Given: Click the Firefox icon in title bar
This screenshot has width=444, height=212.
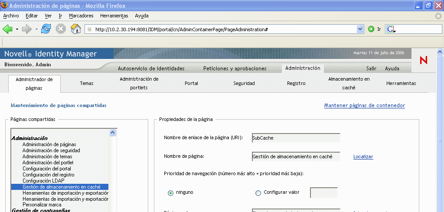Looking at the screenshot, I should (x=4, y=5).
